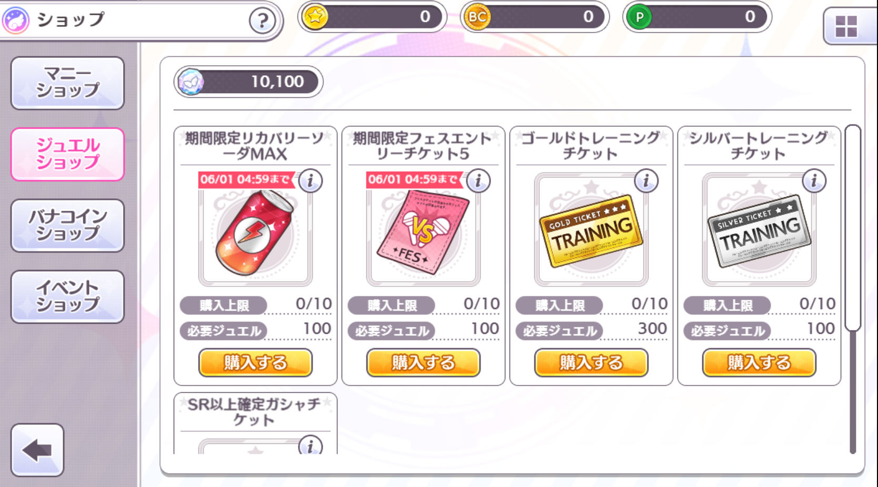Click the green P points icon
The height and width of the screenshot is (487, 878).
coord(640,17)
